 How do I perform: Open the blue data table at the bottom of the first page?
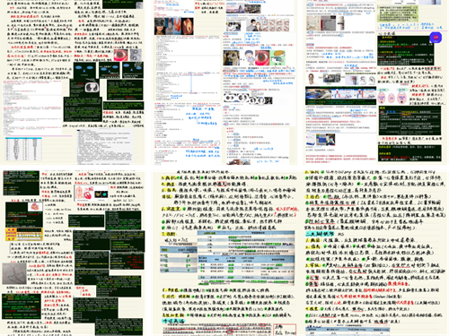[23, 149]
